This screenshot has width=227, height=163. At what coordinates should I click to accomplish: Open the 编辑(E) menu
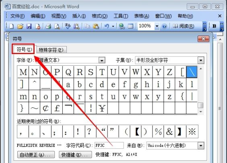tap(38, 16)
